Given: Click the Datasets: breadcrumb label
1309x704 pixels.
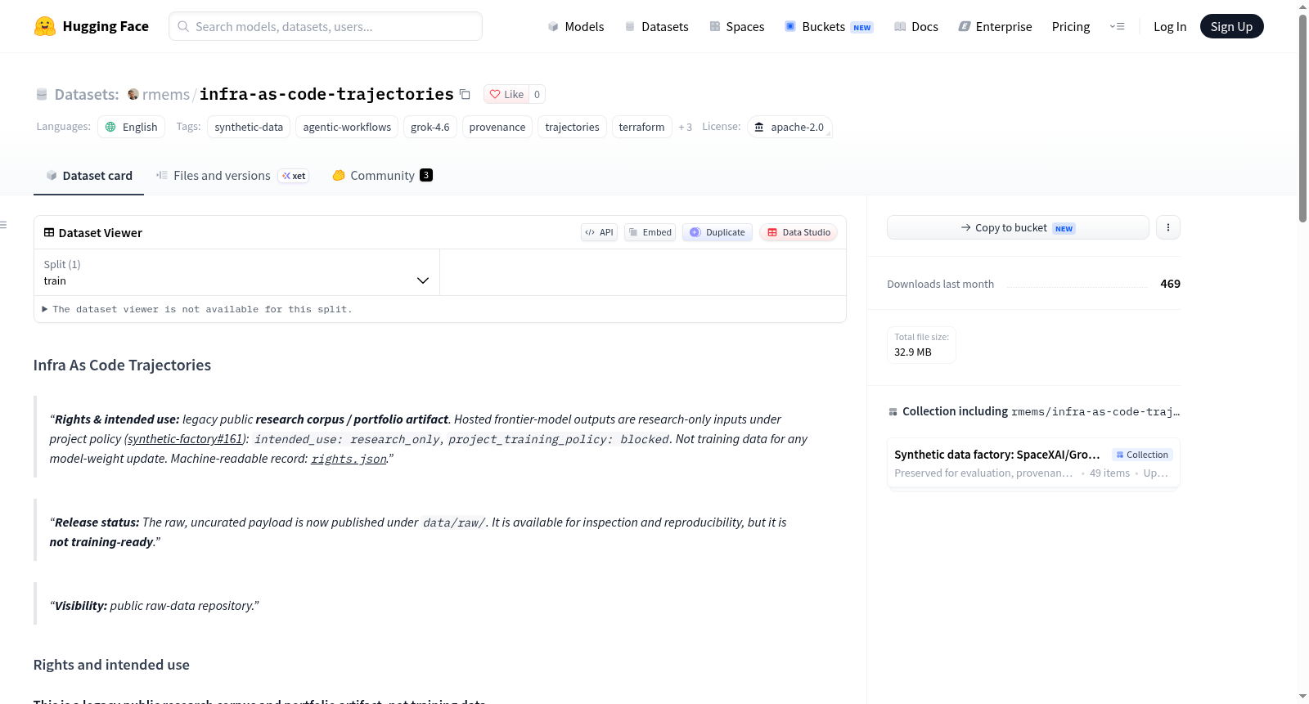Looking at the screenshot, I should click(x=87, y=94).
